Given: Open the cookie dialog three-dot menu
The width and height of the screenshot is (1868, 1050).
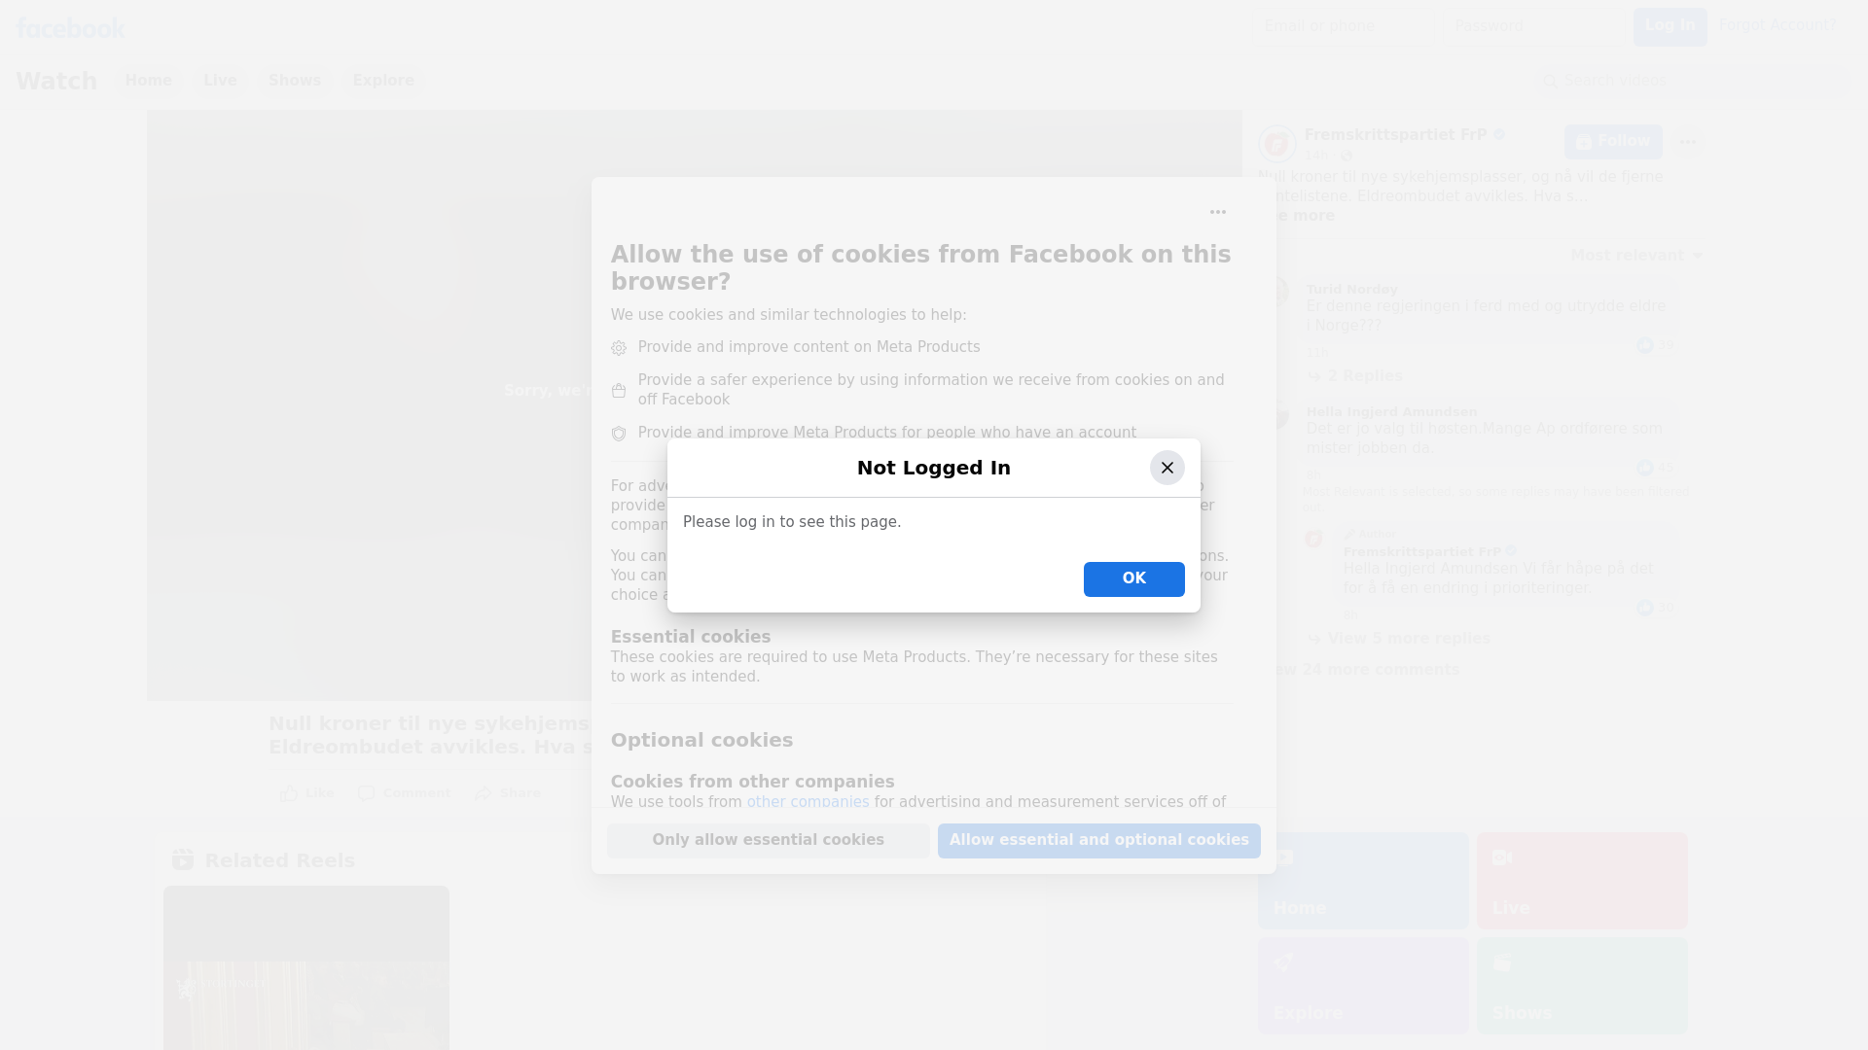Looking at the screenshot, I should tap(1217, 212).
